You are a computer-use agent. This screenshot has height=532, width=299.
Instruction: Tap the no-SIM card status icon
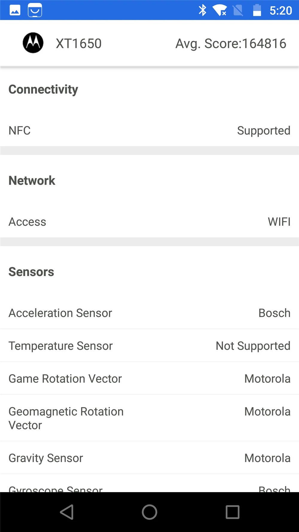point(238,10)
